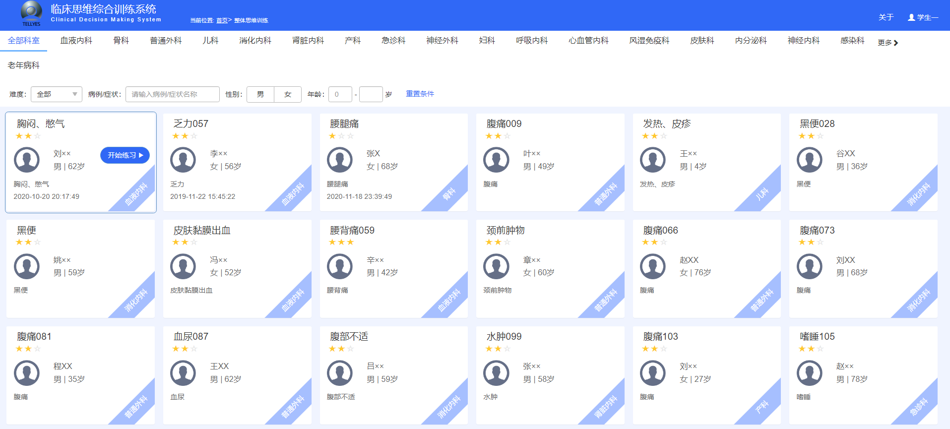Click the student user profile icon

click(x=911, y=17)
